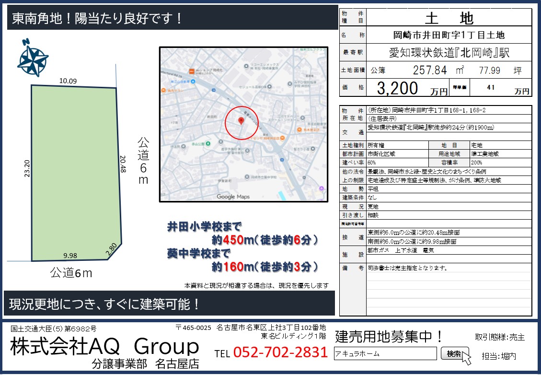
Task: Click the 株式会社AQ Group company name
Action: 104,346
